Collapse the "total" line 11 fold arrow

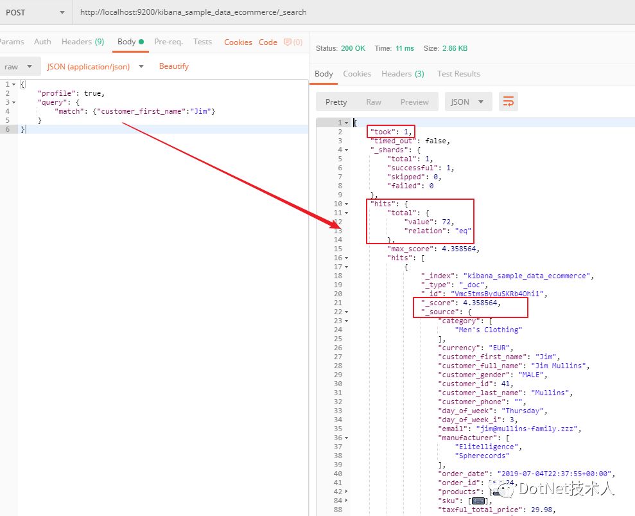click(x=346, y=213)
